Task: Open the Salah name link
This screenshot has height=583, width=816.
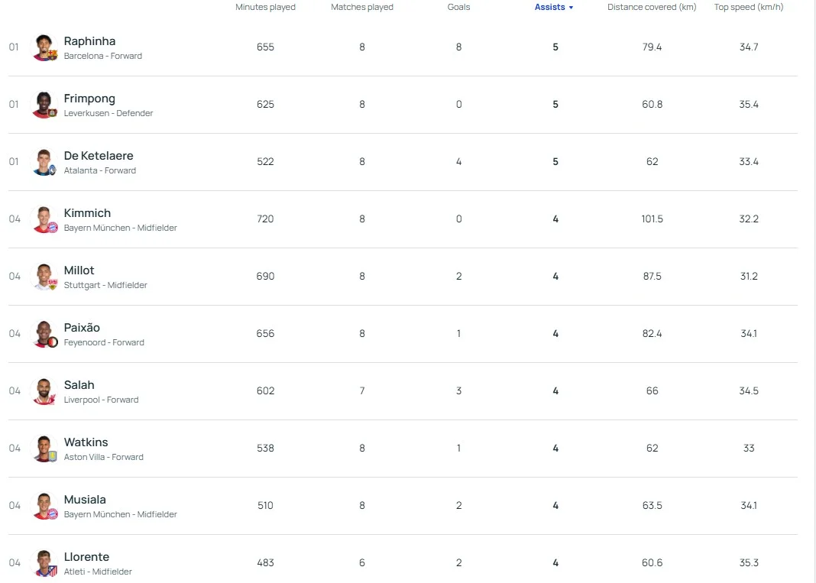Action: (x=79, y=385)
